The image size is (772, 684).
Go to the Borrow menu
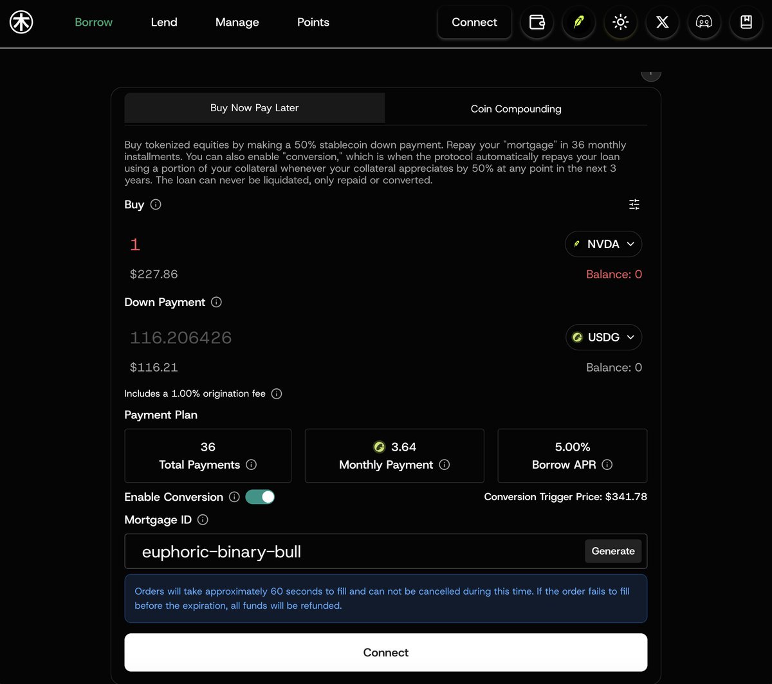coord(94,22)
